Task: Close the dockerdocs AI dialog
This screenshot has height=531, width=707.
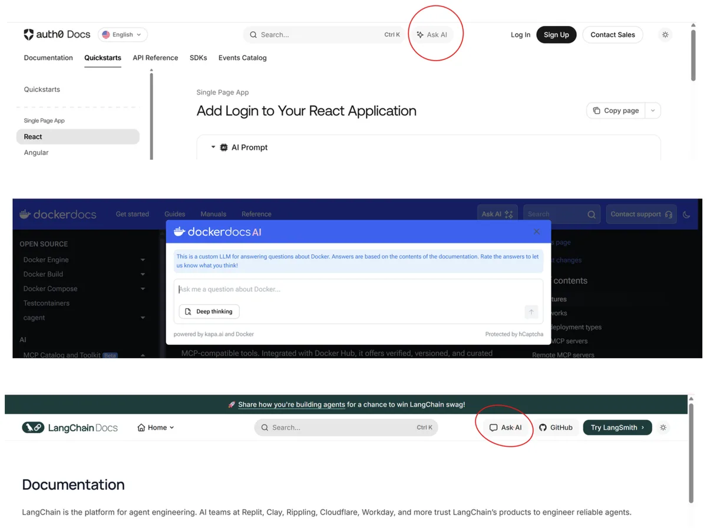Action: pyautogui.click(x=537, y=232)
